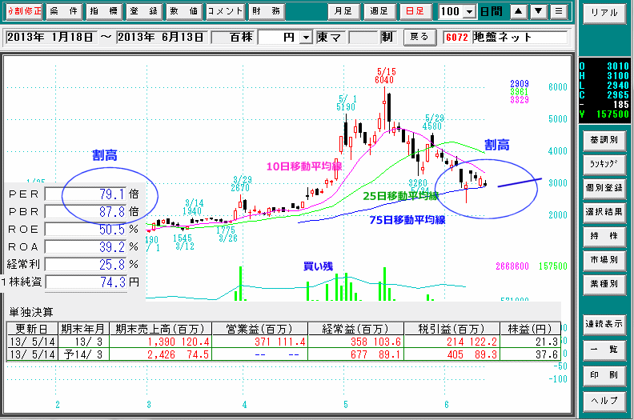Click the stock name field 地盤ネット
This screenshot has height=420, width=634.
[x=520, y=38]
